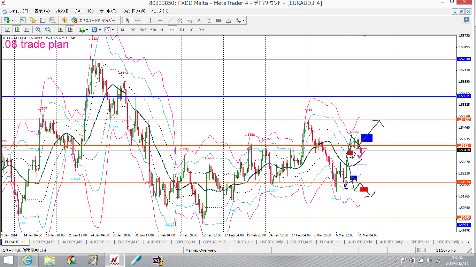
Task: Open Internet Explorer from the taskbar
Action: 27,260
